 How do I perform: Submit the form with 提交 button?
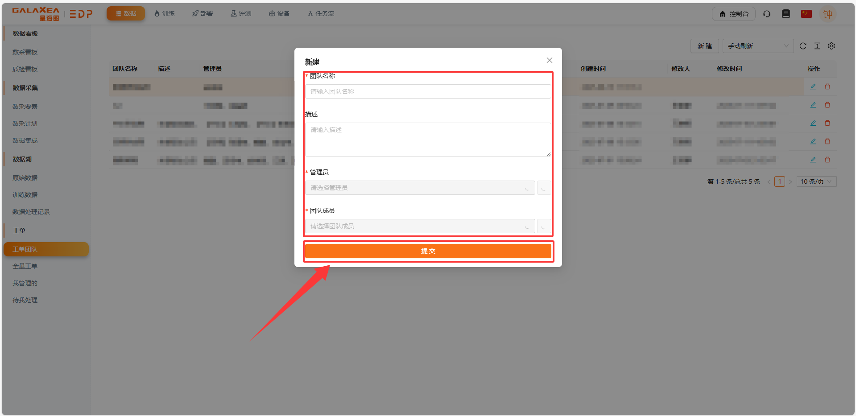tap(428, 251)
